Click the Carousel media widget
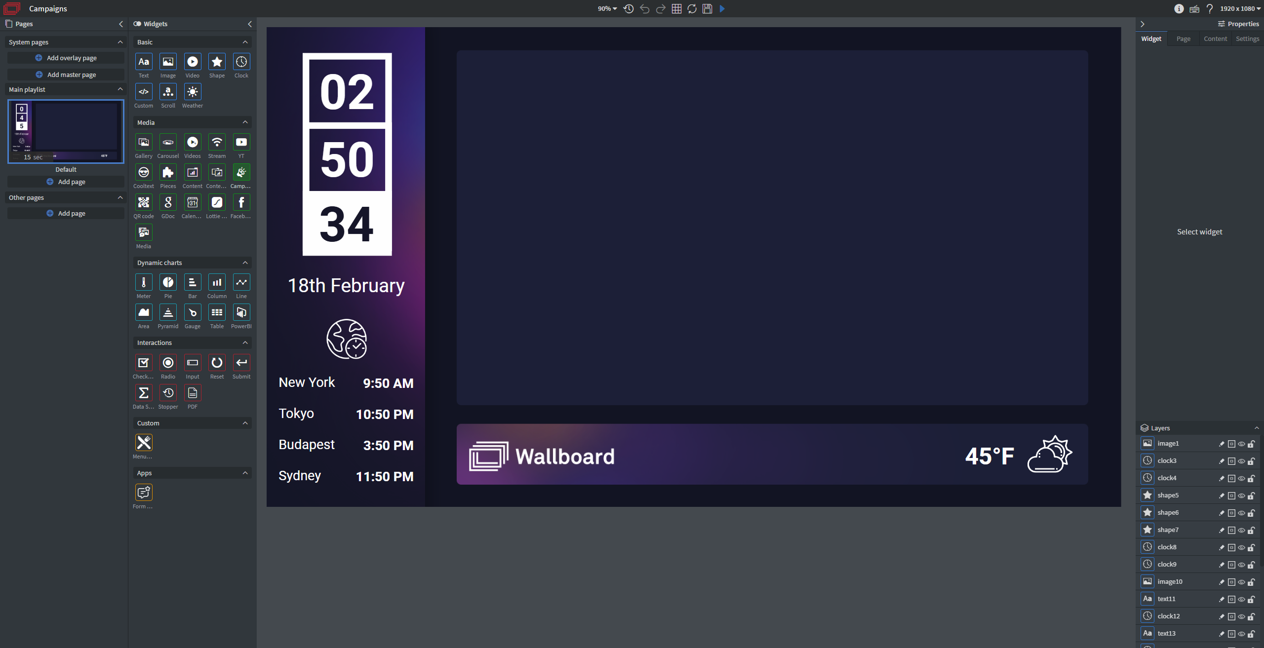Screen dimensions: 1264x648 pos(168,143)
